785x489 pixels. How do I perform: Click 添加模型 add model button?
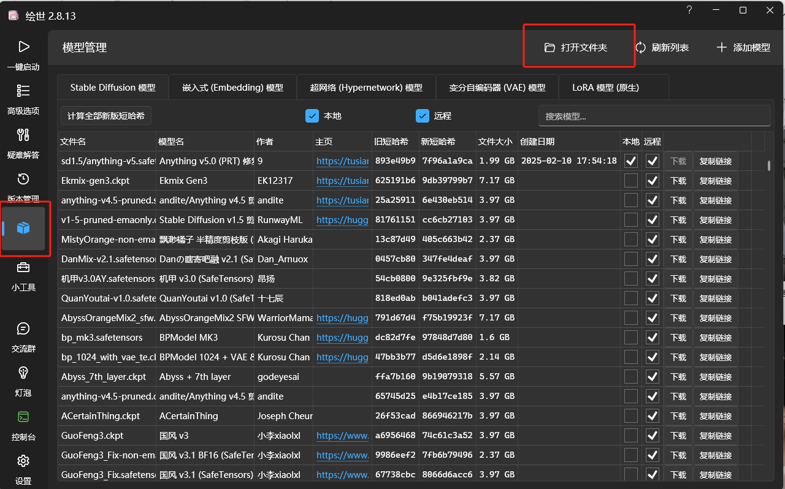click(x=743, y=47)
